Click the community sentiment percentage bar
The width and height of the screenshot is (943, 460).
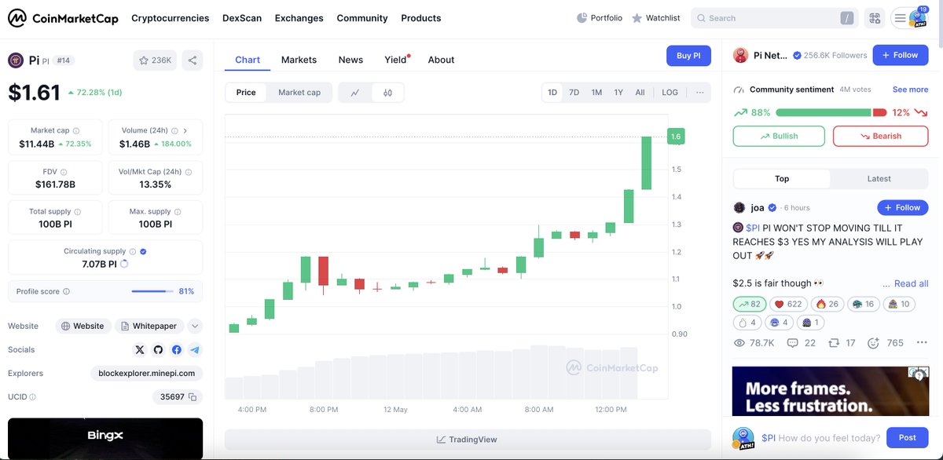[831, 113]
